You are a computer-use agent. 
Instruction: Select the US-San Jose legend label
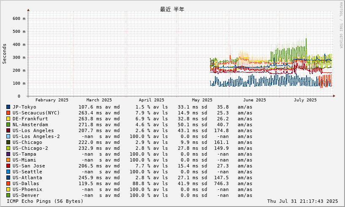tap(29, 166)
